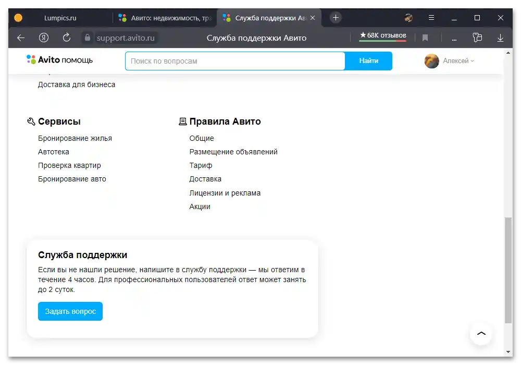The height and width of the screenshot is (365, 521).
Task: Open Лицензии и реклама link
Action: point(225,193)
